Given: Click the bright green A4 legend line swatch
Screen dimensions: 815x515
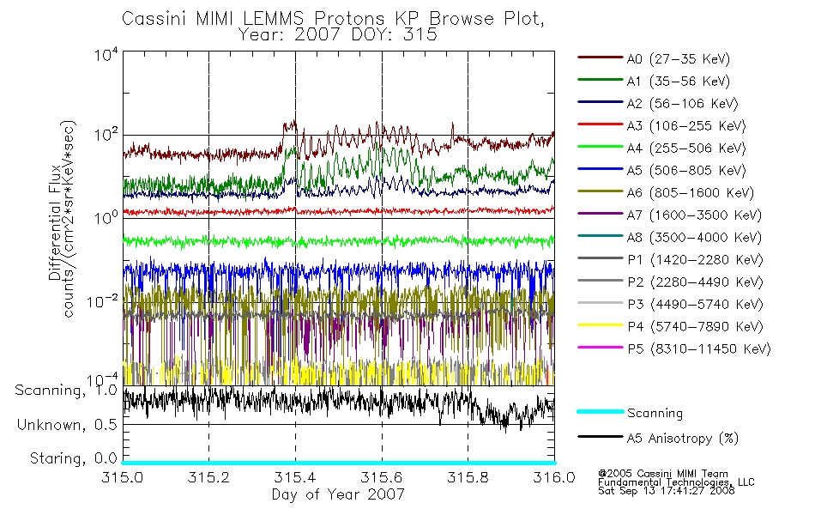Looking at the screenshot, I should pos(601,147).
